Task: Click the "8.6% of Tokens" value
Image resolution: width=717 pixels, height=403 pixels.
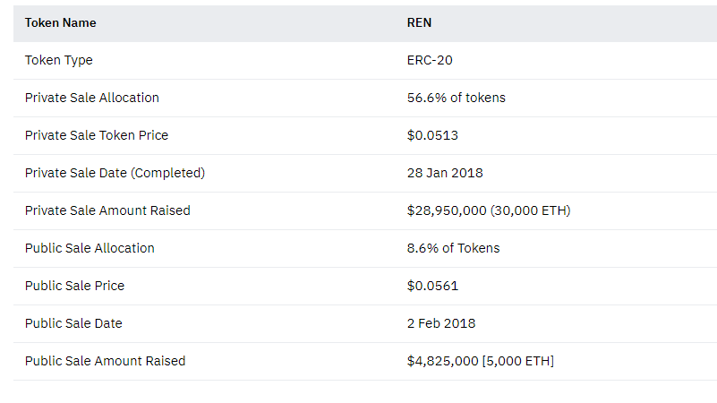Action: click(x=453, y=248)
